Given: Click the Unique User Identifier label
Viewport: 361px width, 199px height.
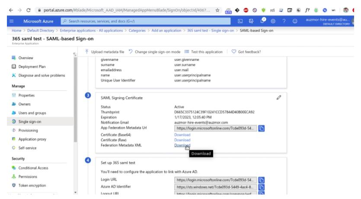Looking at the screenshot, I should [x=118, y=80].
